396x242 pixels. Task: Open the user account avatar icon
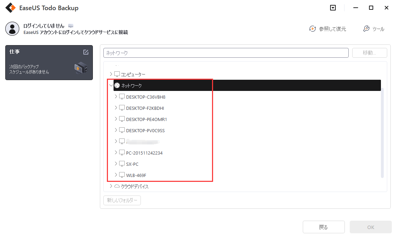point(12,29)
